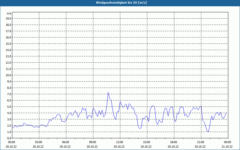Select the 09:00 time axis label

point(92,142)
